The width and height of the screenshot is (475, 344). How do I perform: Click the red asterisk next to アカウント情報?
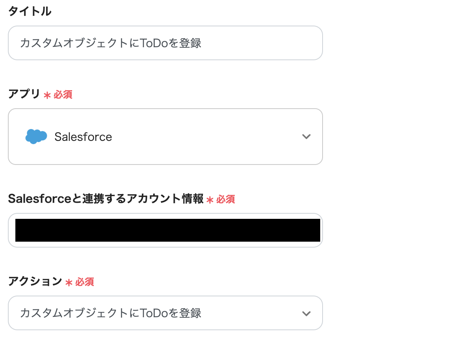pos(210,200)
